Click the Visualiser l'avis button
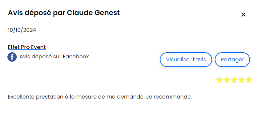257x122 pixels. point(186,60)
